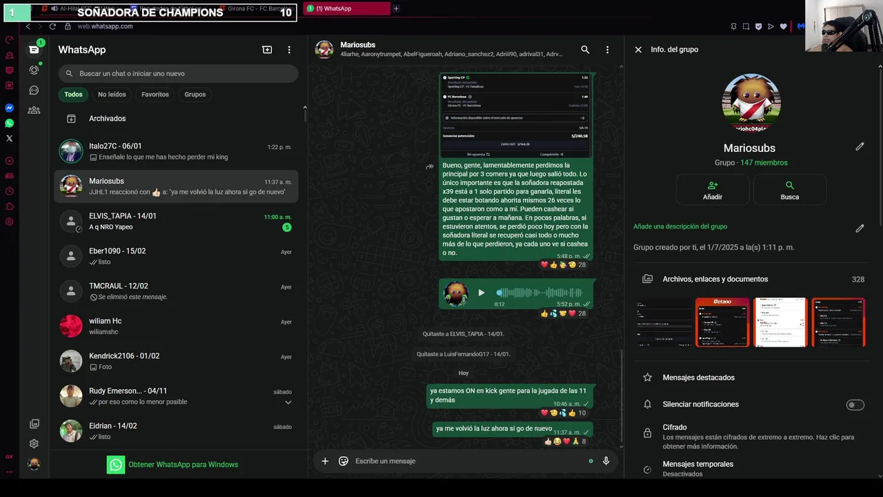
Task: Search within the Mariosubs conversation
Action: (585, 50)
